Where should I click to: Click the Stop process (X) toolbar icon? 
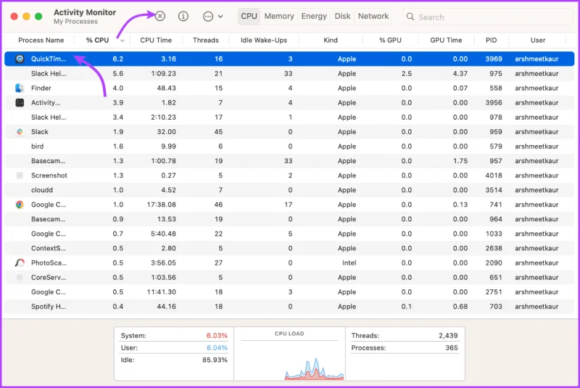(159, 16)
